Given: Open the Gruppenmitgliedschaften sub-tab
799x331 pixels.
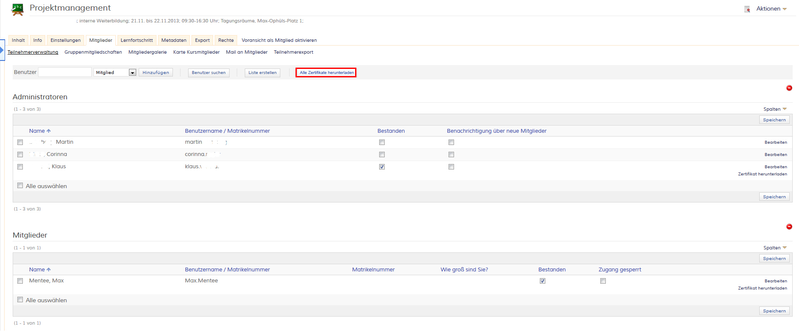Looking at the screenshot, I should click(x=93, y=52).
